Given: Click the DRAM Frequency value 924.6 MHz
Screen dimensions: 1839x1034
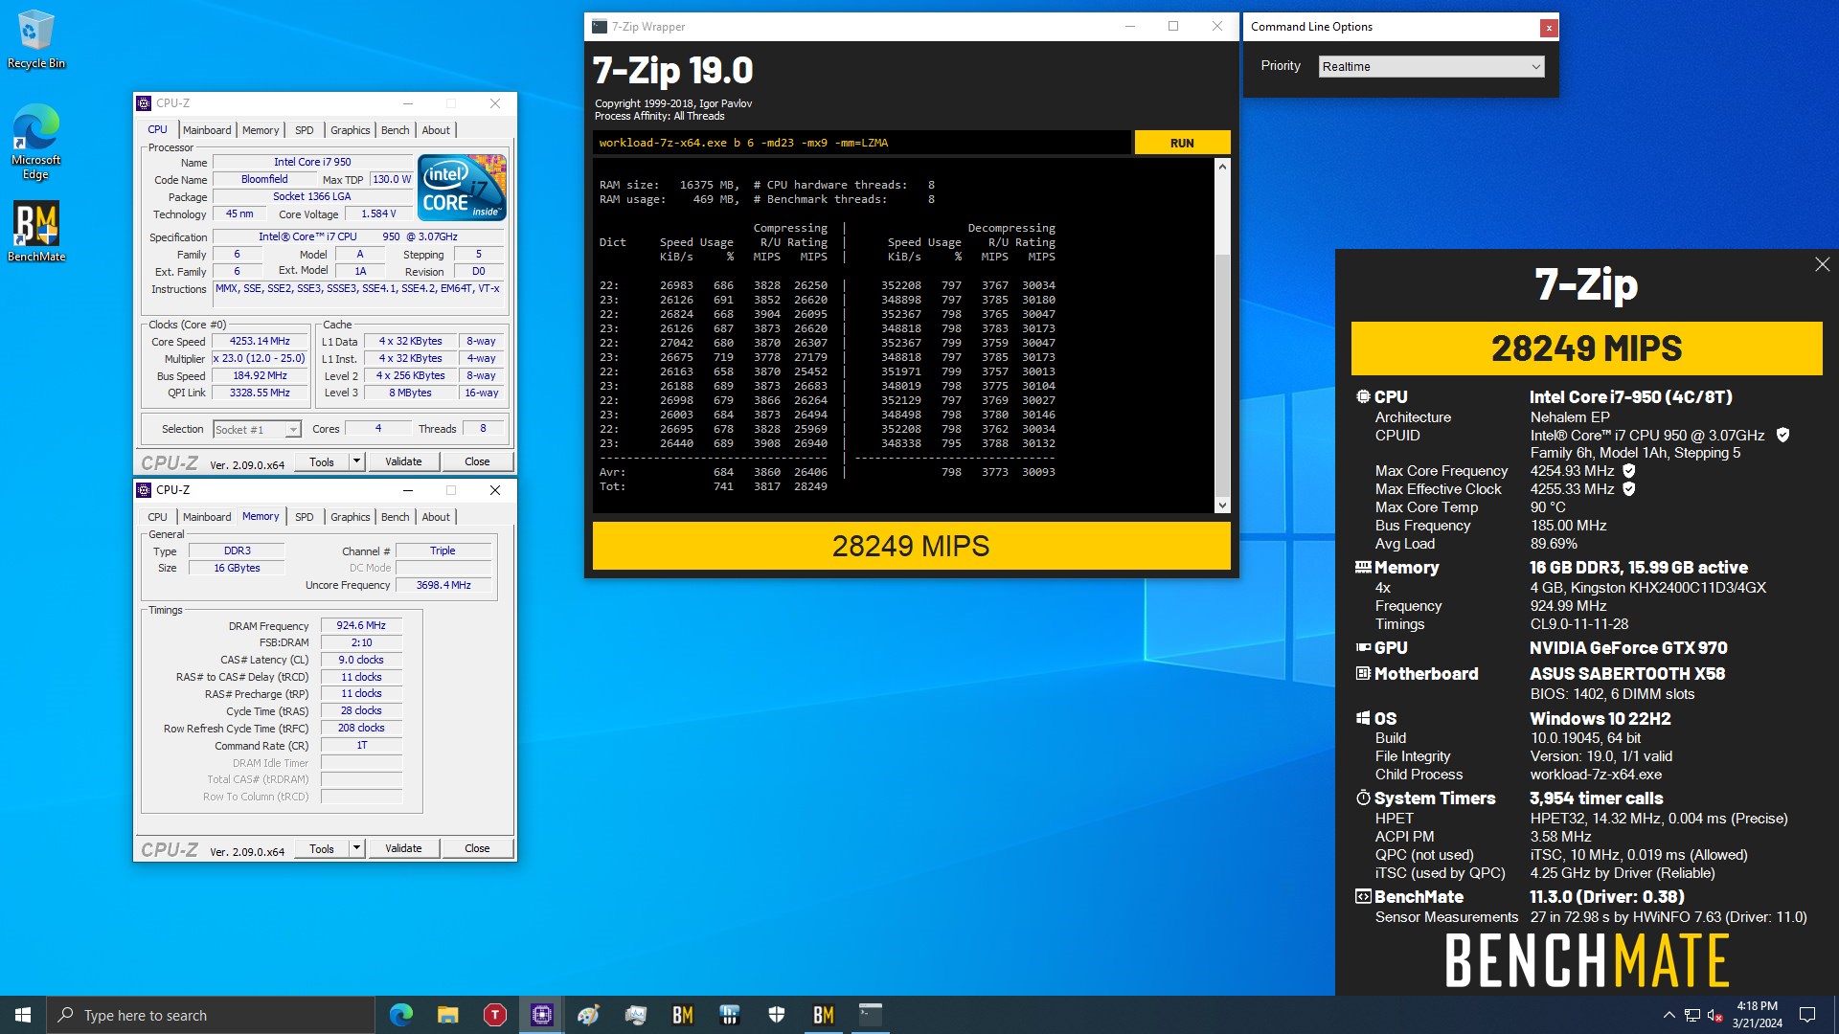Looking at the screenshot, I should (x=361, y=625).
